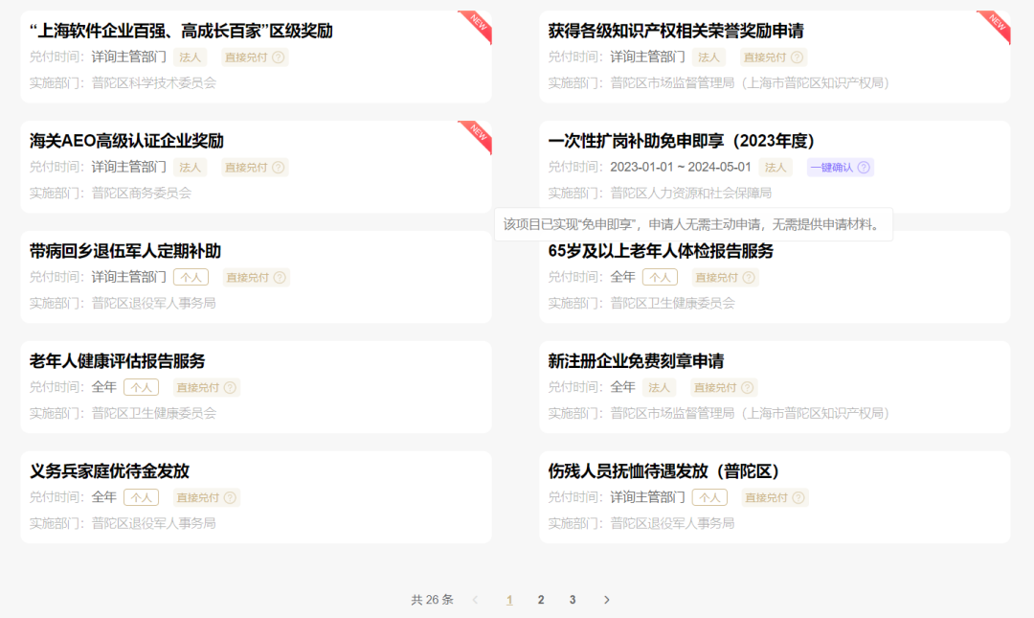Click help icon on 新注册企业免费刻章申请 card
The image size is (1034, 618).
(x=748, y=388)
